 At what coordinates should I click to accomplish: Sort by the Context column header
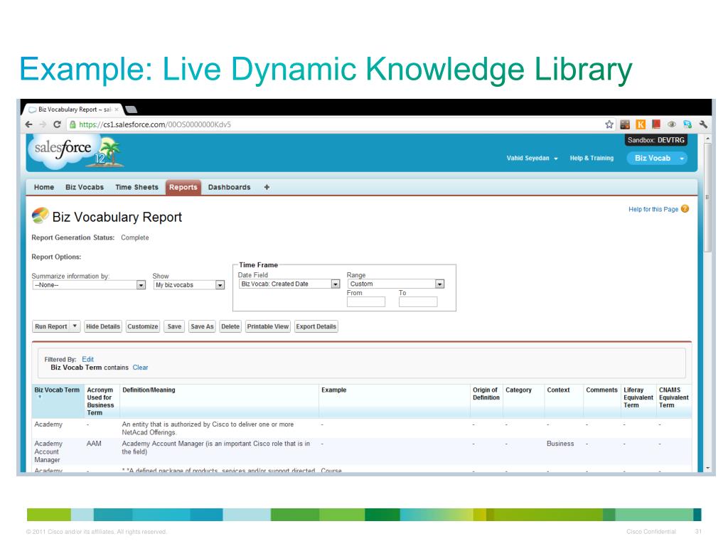pyautogui.click(x=558, y=390)
